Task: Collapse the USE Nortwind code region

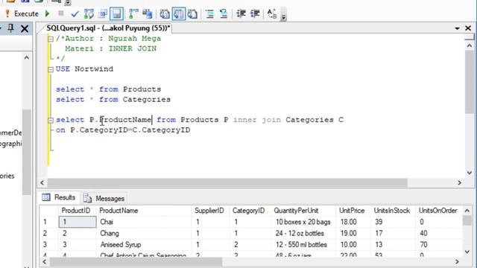Action: (x=51, y=69)
